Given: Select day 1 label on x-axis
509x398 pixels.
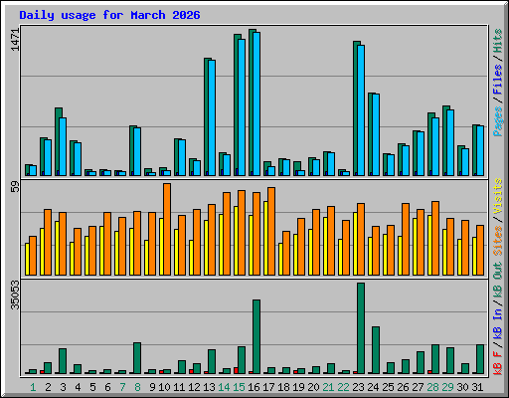Looking at the screenshot, I should click(33, 387).
